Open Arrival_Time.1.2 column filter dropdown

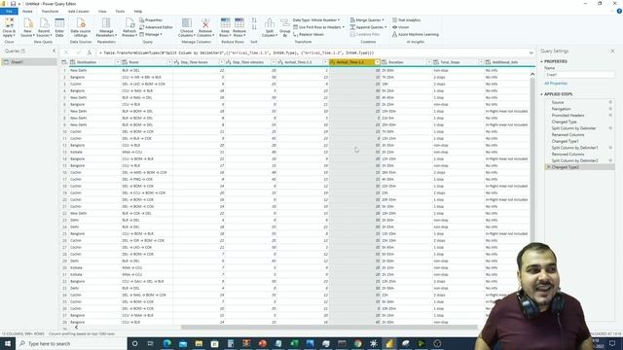[x=377, y=62]
